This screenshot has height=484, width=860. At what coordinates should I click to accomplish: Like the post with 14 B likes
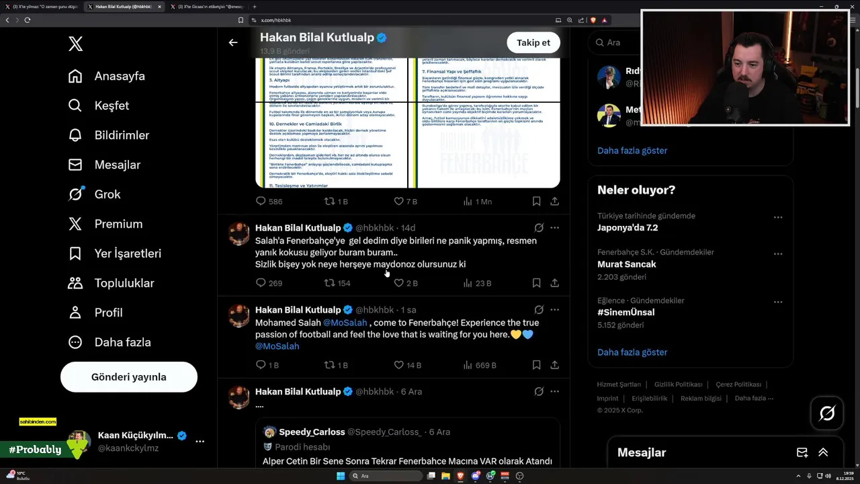pos(398,365)
